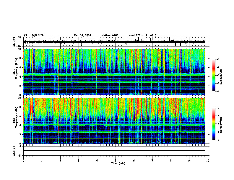
Task: Click the ch.2 "Frequency (kHz)" axis label
Action: pyautogui.click(x=16, y=117)
